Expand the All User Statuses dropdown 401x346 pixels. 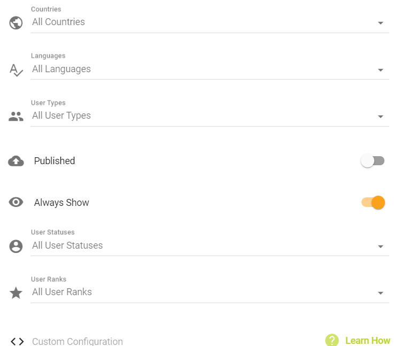[210, 246]
